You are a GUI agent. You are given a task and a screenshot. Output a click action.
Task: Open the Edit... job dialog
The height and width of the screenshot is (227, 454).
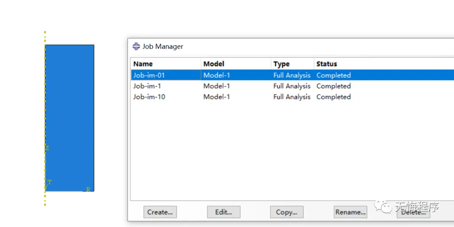[x=224, y=212]
